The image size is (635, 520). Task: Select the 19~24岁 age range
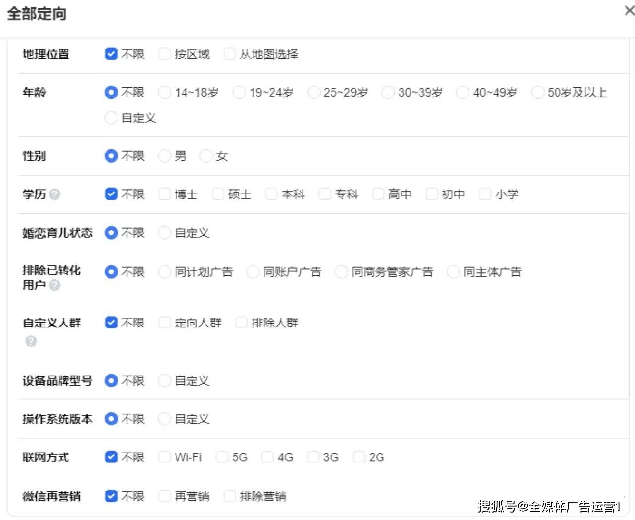click(239, 93)
